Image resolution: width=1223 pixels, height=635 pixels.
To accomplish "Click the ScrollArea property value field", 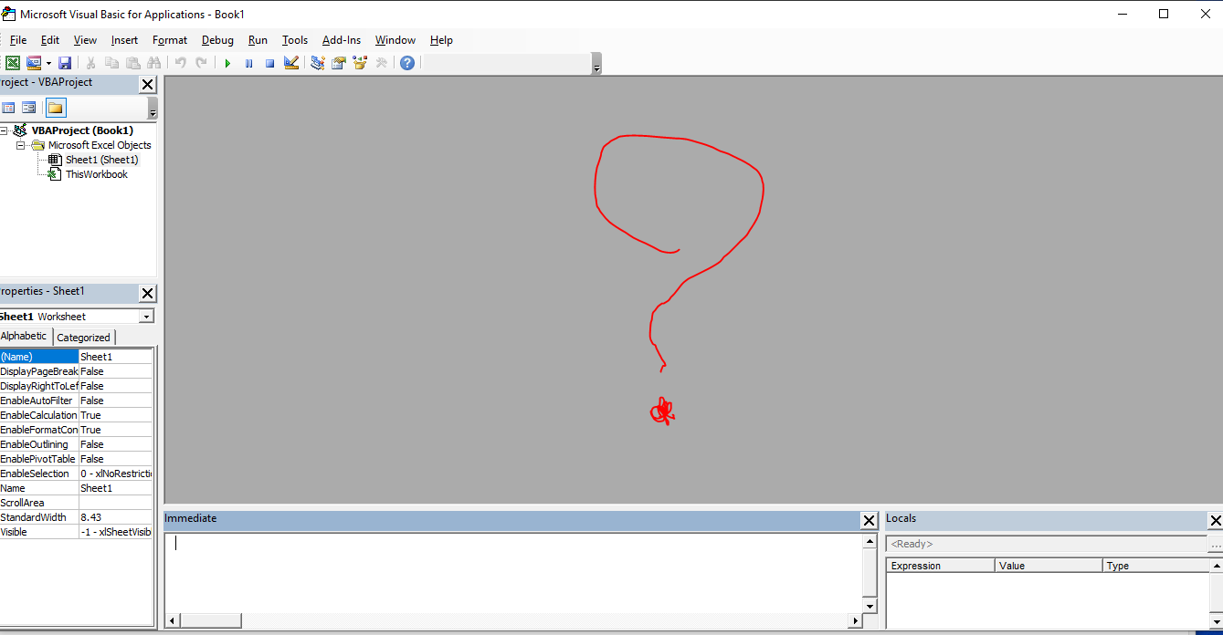I will (115, 503).
